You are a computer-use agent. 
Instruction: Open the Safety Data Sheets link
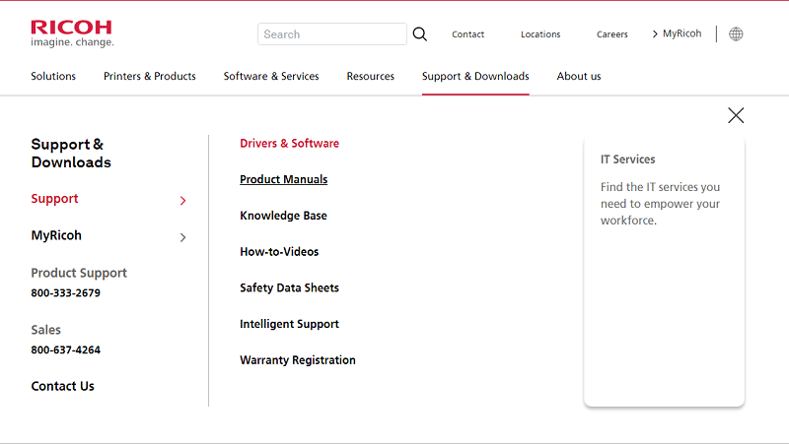click(x=289, y=287)
